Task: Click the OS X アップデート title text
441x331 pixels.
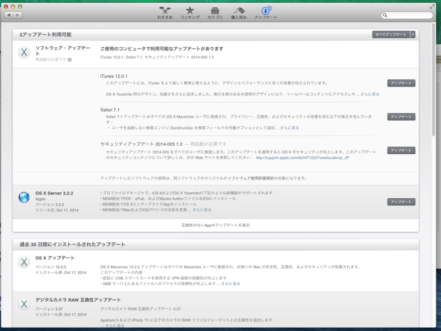Action: [55, 258]
